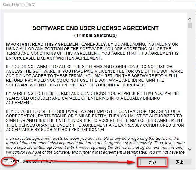The width and height of the screenshot is (196, 170).
Task: Click the 继续 button to continue
Action: (153, 162)
